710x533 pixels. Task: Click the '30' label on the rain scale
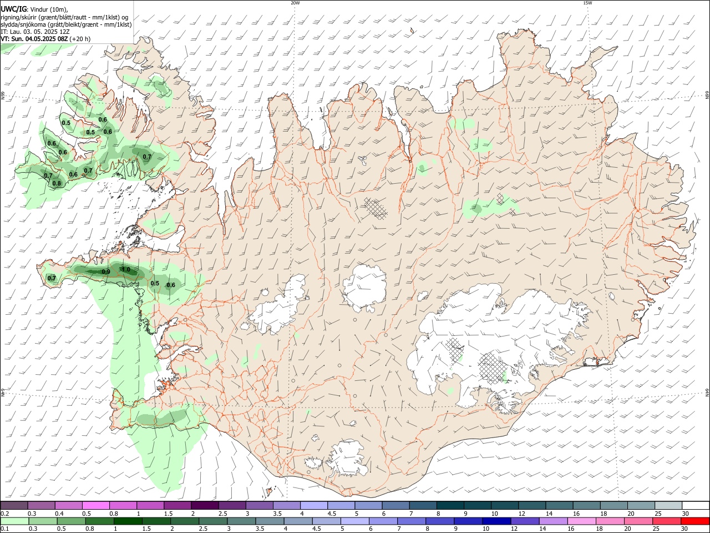point(685,529)
